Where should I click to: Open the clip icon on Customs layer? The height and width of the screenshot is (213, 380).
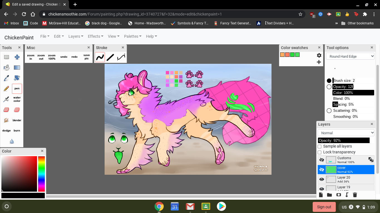(x=371, y=159)
